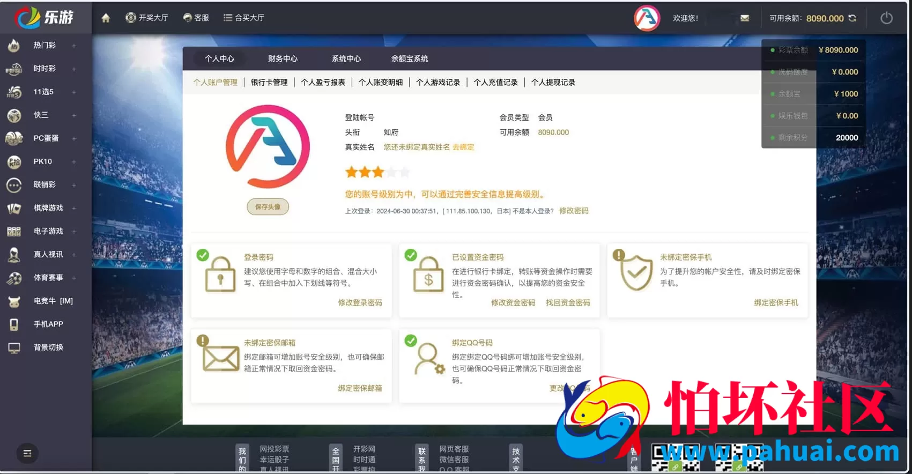Open PC蛋蛋 sidebar icon
The image size is (912, 474).
tap(14, 138)
